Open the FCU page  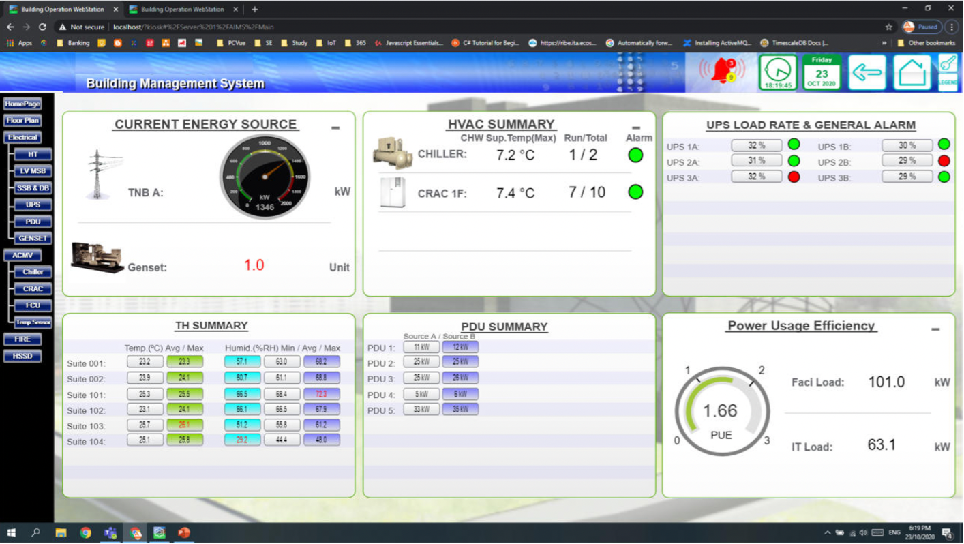[33, 305]
